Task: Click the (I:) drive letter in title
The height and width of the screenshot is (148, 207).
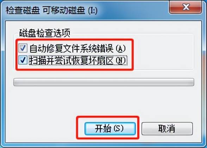Action: click(93, 11)
